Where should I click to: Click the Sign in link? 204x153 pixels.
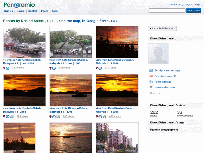[x=189, y=4]
